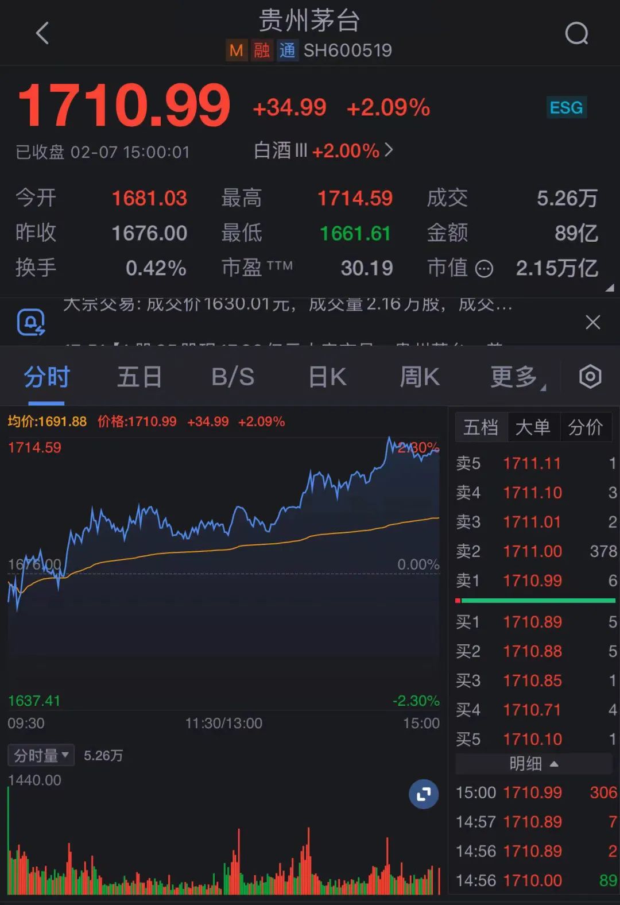Open search with magnifier icon
The image size is (620, 905).
pyautogui.click(x=576, y=34)
